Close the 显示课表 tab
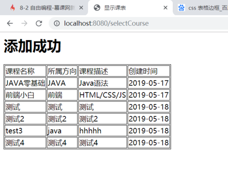This screenshot has width=228, height=180. pyautogui.click(x=166, y=8)
